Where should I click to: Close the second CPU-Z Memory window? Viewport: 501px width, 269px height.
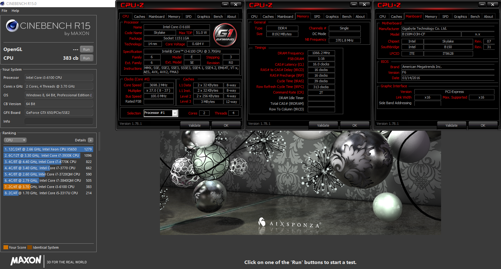coord(364,4)
